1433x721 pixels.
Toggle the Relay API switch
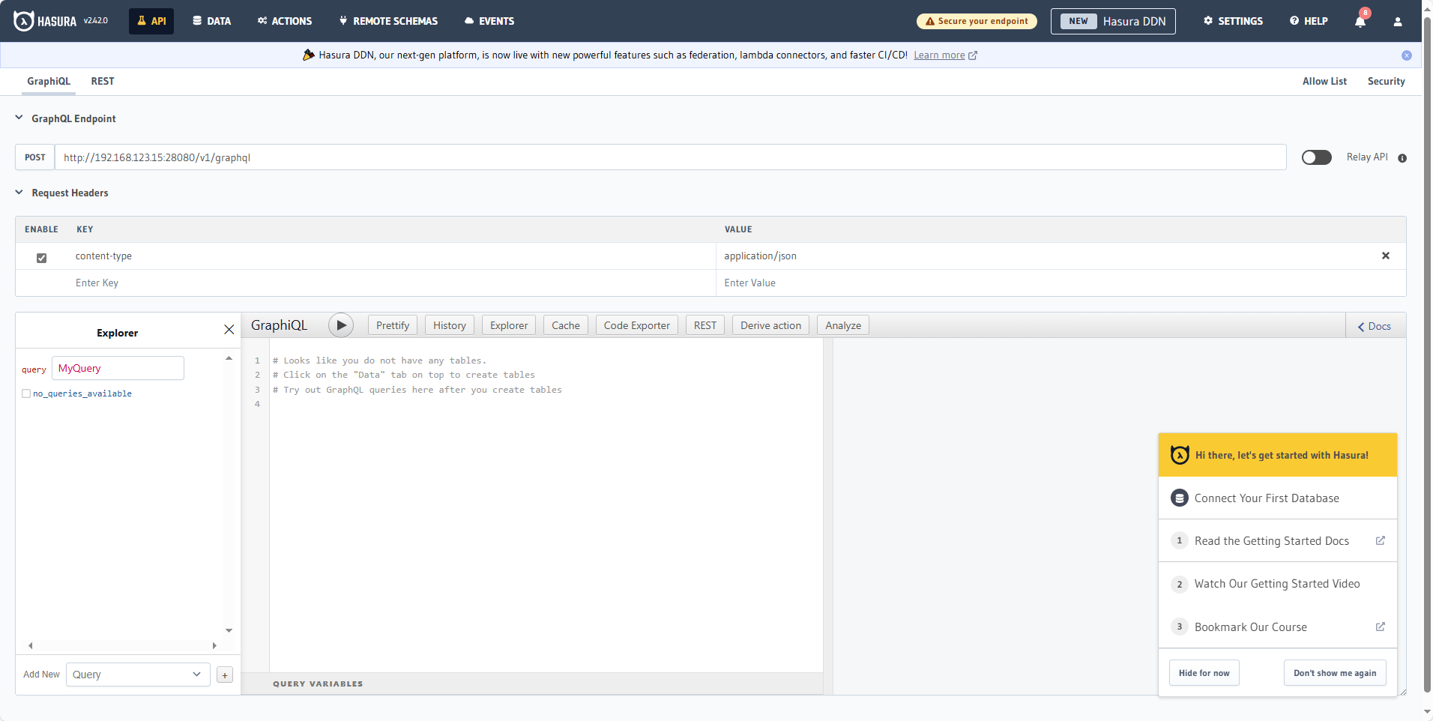point(1317,157)
